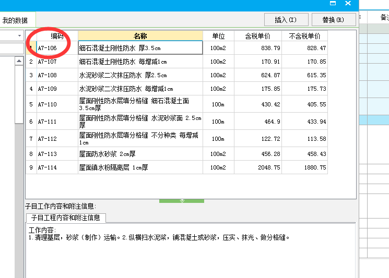The width and height of the screenshot is (389, 278).
Task: Click scrollbar up arrow in left panel
Action: click(x=19, y=61)
